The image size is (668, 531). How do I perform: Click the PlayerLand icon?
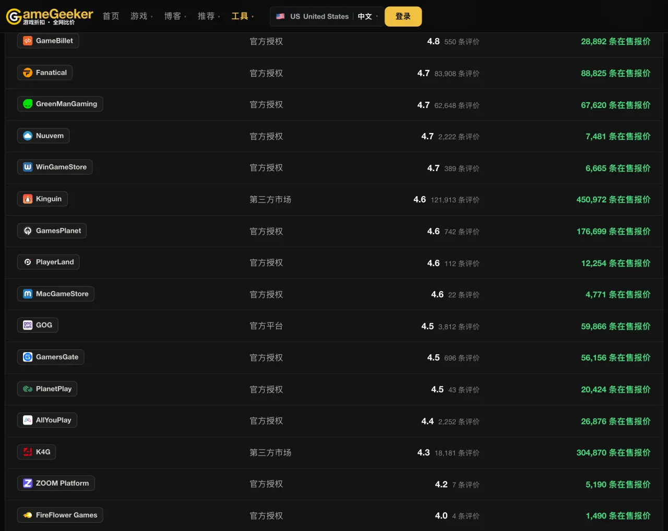pos(28,262)
